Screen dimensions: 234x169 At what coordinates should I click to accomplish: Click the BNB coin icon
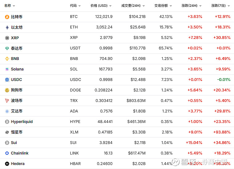click(7, 59)
